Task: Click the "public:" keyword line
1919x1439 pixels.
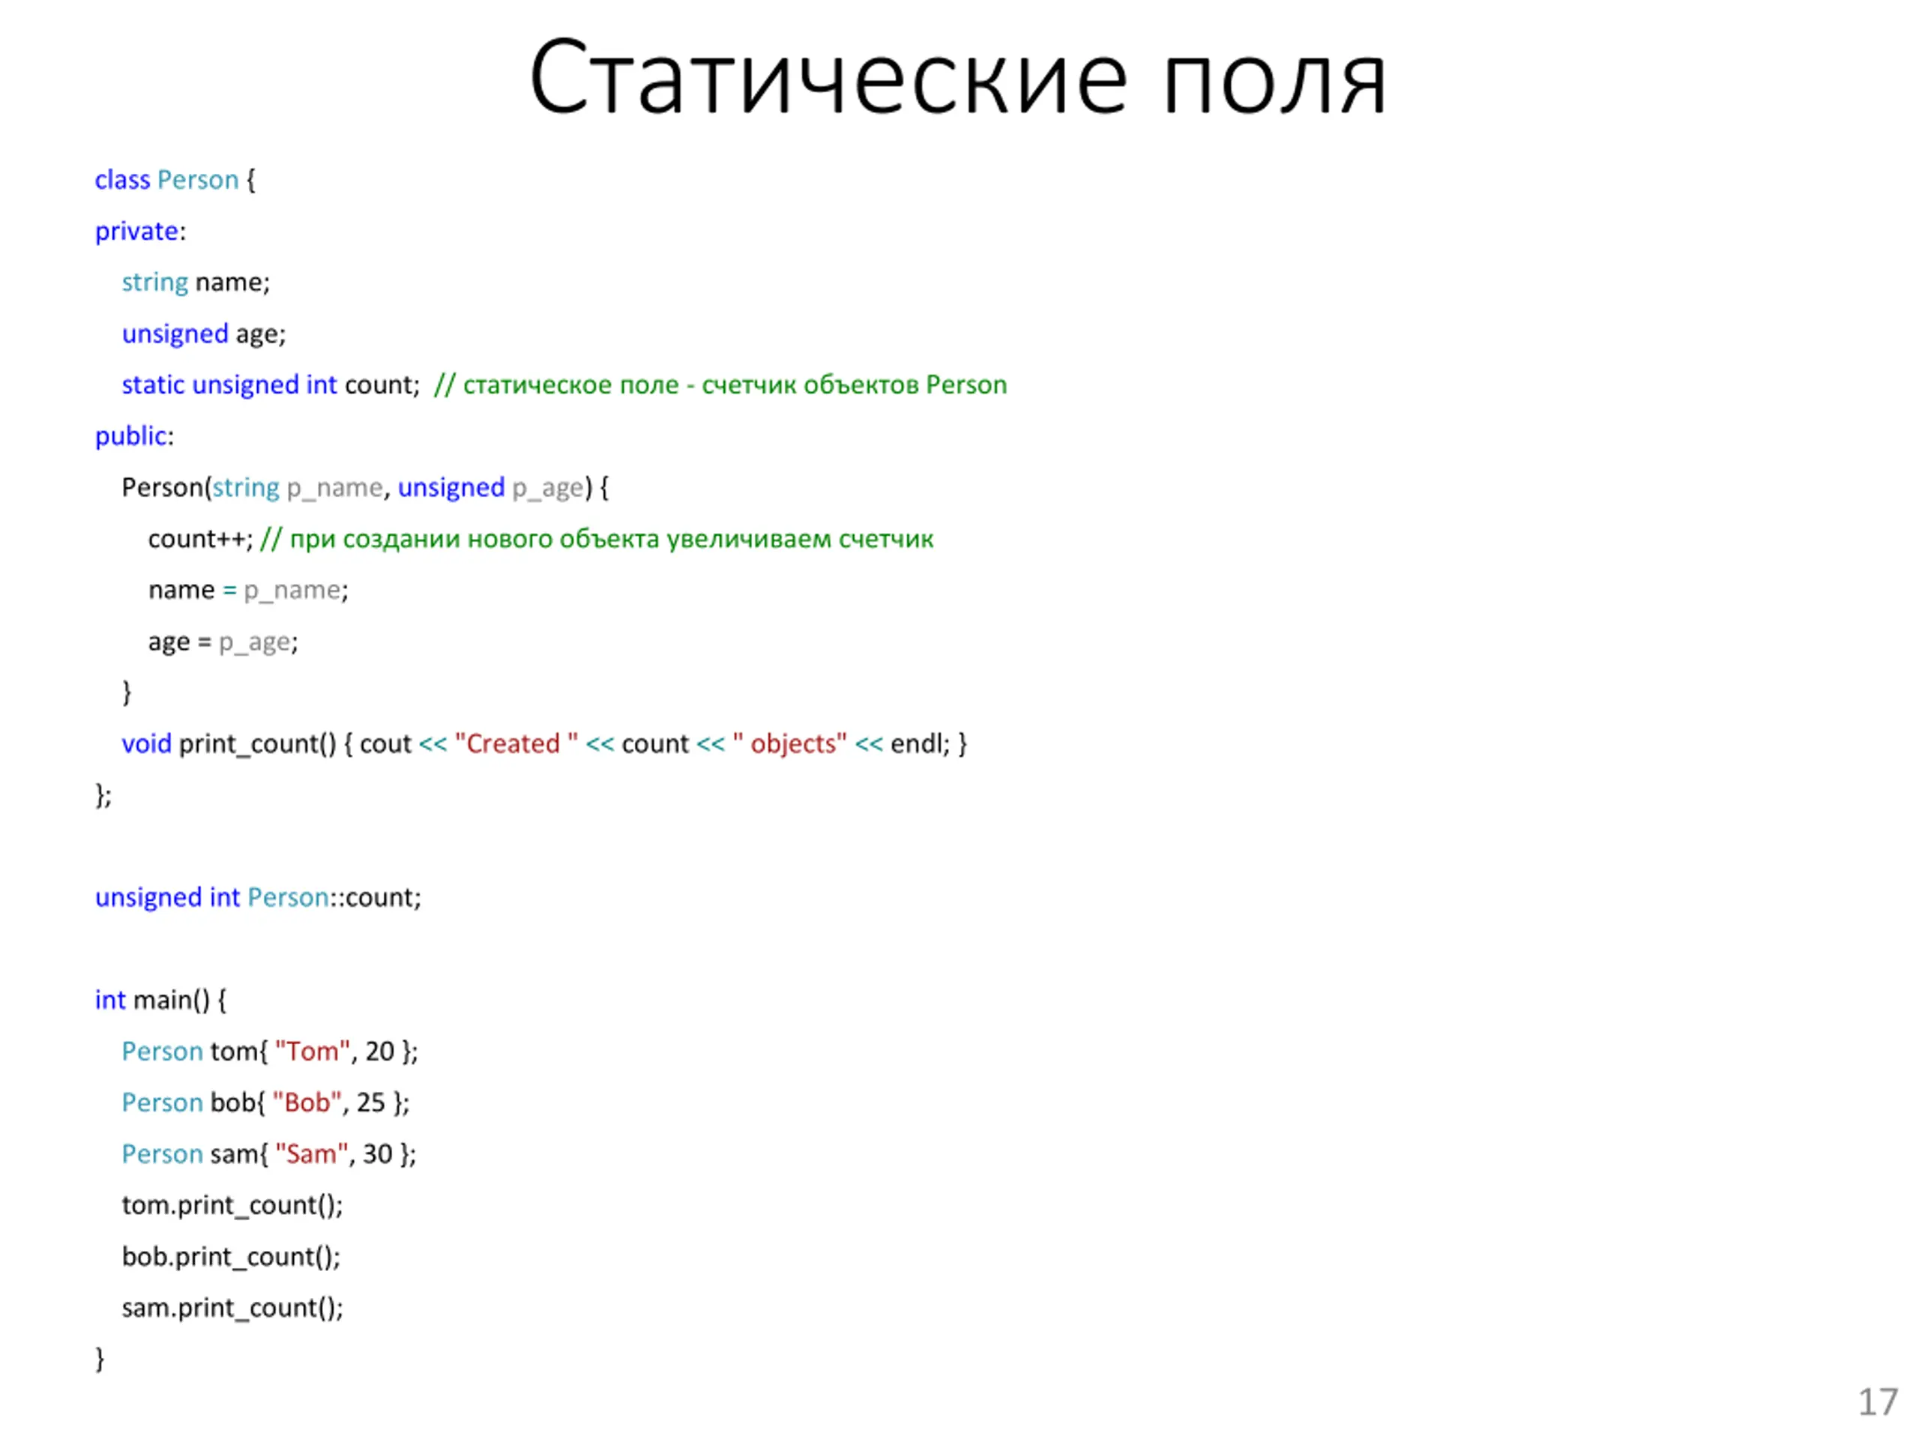Action: point(133,435)
